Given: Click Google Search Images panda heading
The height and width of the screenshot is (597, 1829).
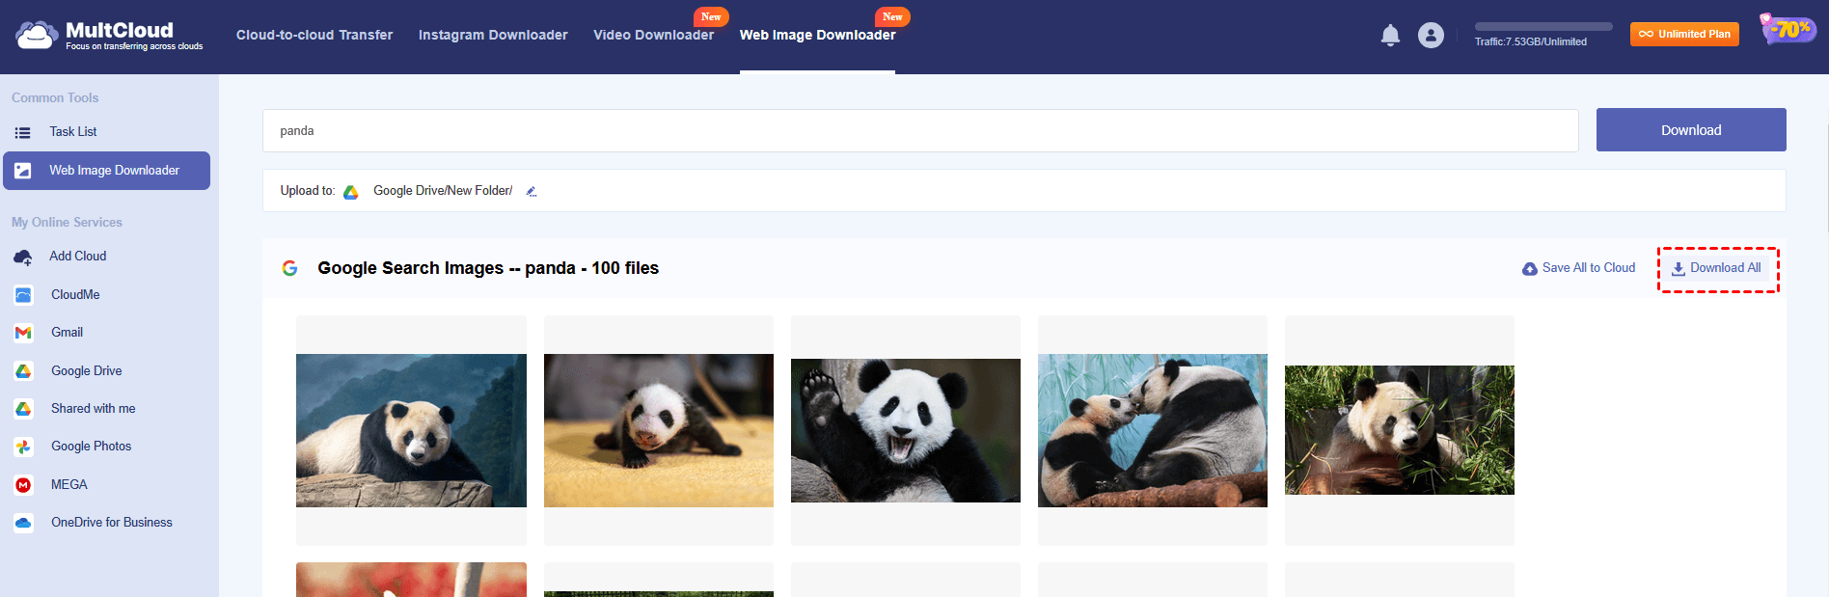Looking at the screenshot, I should click(x=488, y=268).
